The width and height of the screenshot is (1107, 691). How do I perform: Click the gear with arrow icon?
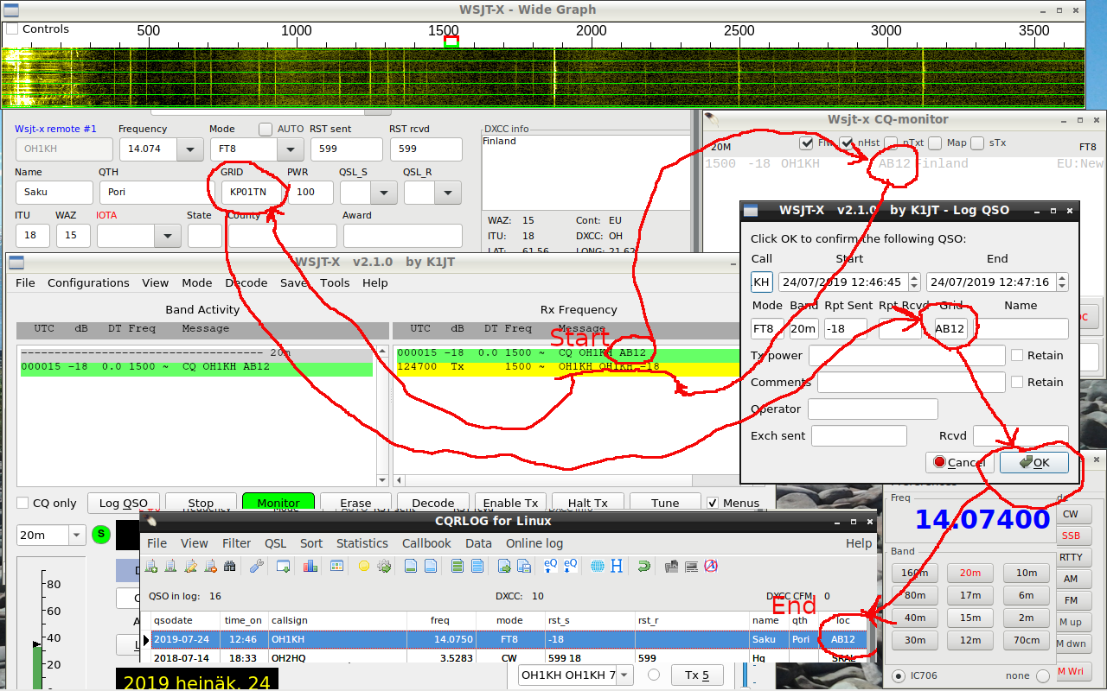pos(384,566)
